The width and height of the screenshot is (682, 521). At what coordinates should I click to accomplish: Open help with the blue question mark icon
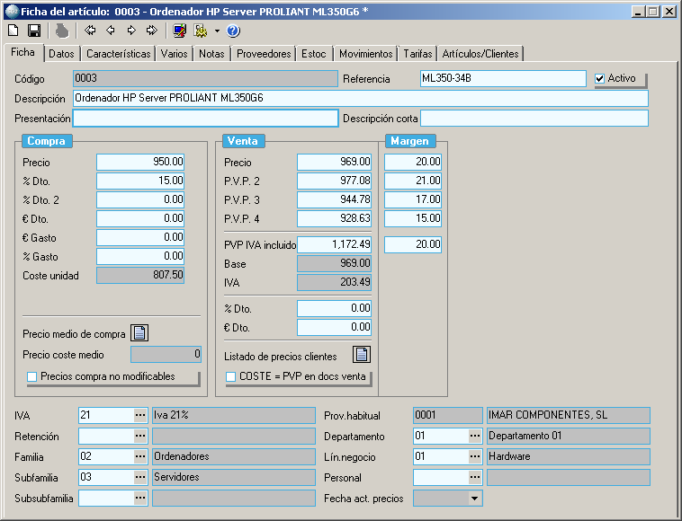[x=233, y=31]
